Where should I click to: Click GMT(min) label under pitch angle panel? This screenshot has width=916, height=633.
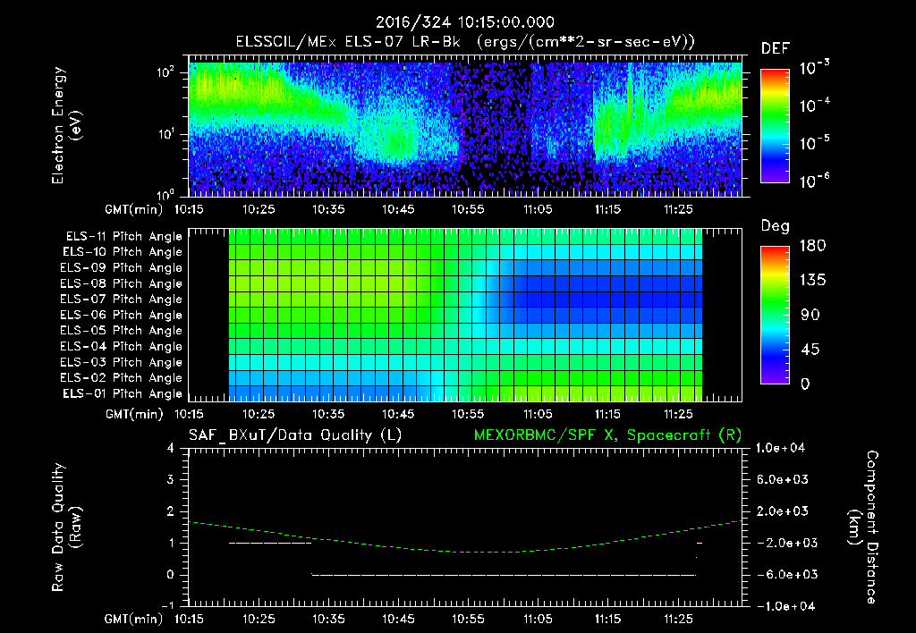[x=134, y=414]
